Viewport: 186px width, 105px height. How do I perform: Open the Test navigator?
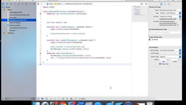tap(22, 4)
